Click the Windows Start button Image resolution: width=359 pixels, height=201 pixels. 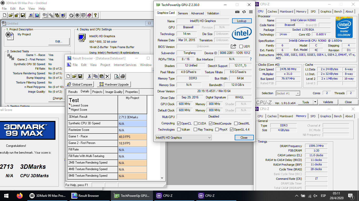pyautogui.click(x=6, y=196)
